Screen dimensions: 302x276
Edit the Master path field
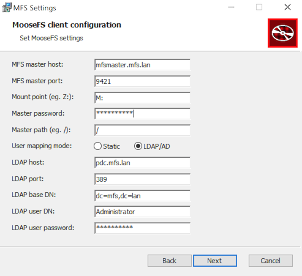pos(142,130)
